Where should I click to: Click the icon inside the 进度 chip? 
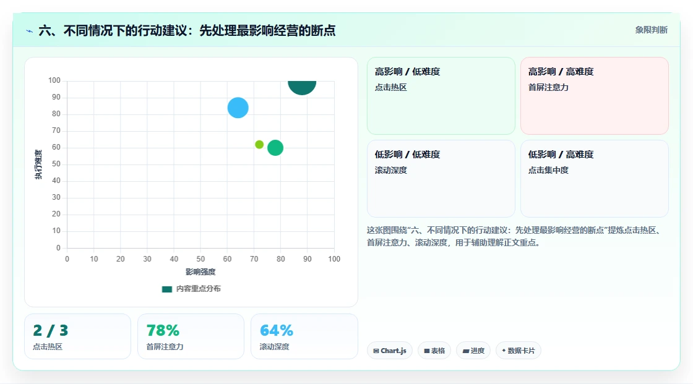click(466, 351)
